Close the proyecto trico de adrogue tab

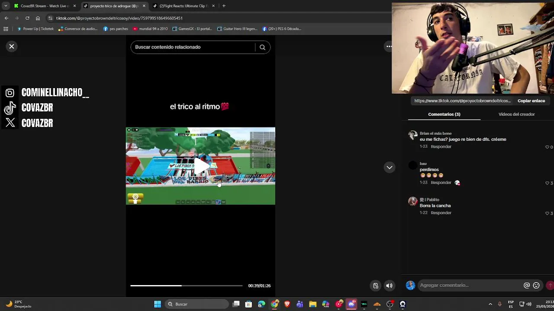coord(144,6)
